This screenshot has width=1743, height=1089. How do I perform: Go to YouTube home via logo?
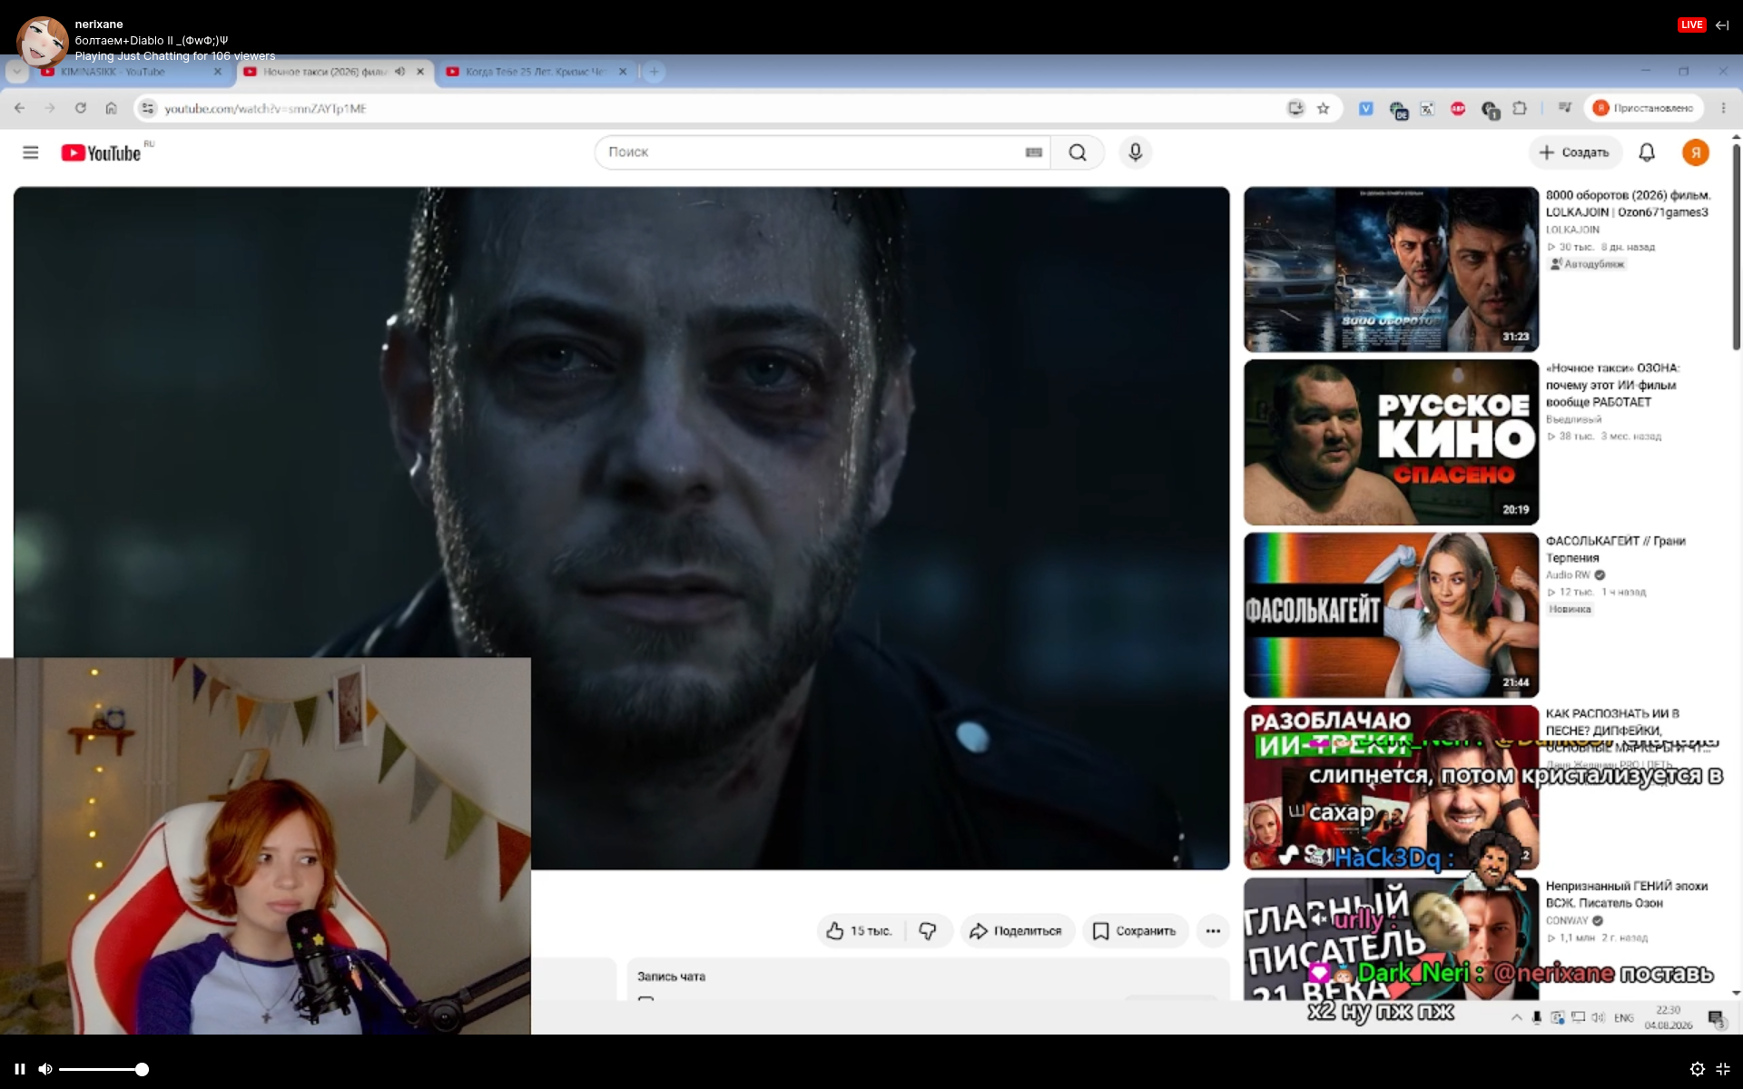click(x=102, y=152)
